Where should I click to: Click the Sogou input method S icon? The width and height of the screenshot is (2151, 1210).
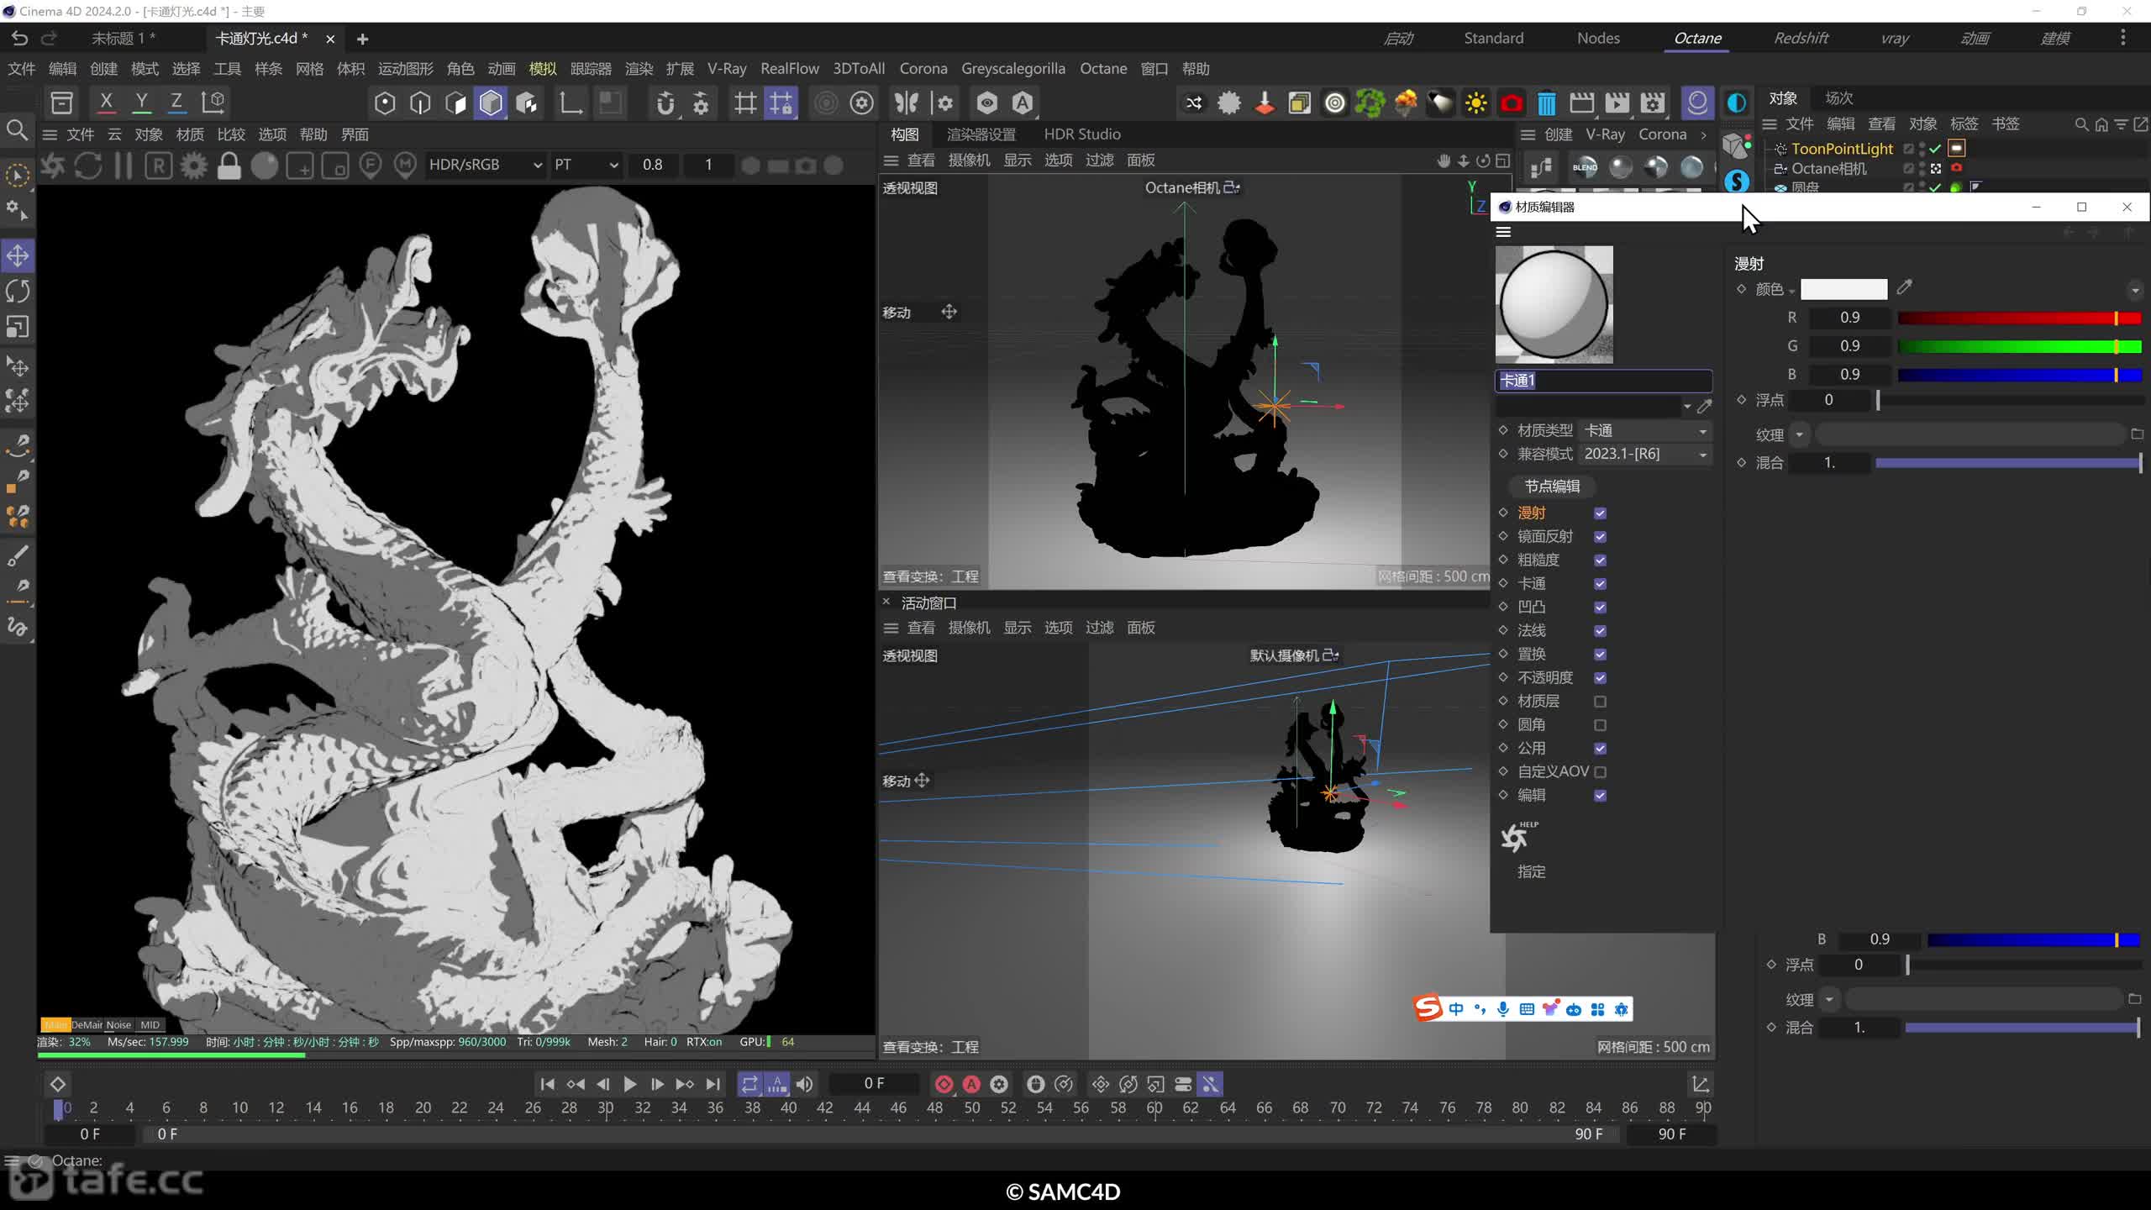pos(1428,1007)
